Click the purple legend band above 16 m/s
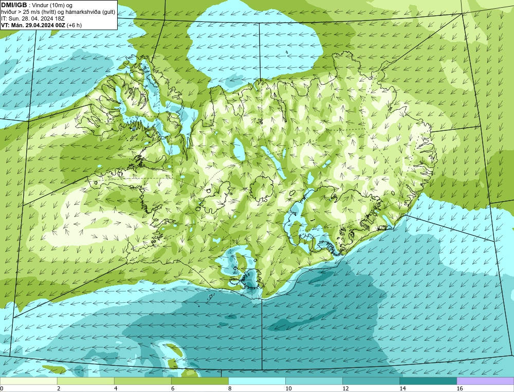Screen dimensions: 514x392 tap(485, 381)
